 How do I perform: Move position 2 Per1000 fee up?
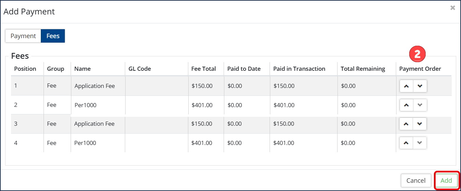[x=406, y=105]
